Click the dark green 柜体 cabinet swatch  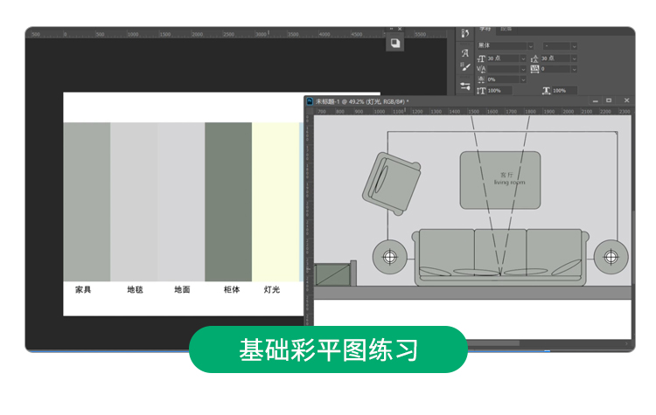[228, 202]
